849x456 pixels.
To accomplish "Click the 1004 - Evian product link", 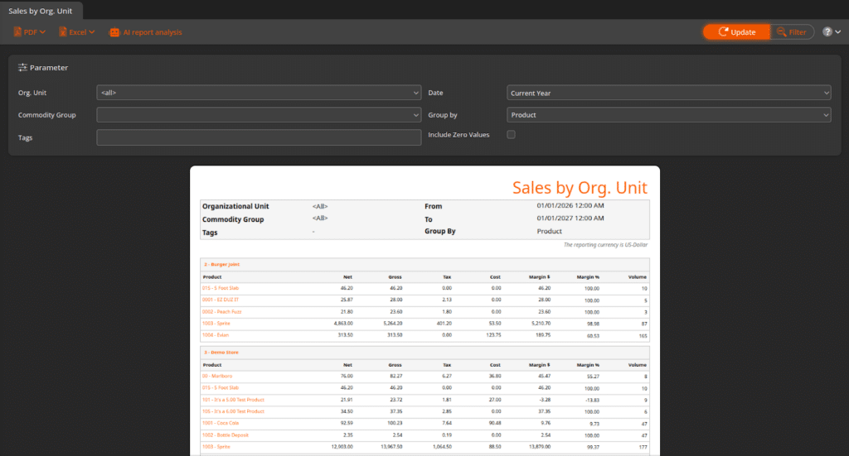I will [215, 335].
